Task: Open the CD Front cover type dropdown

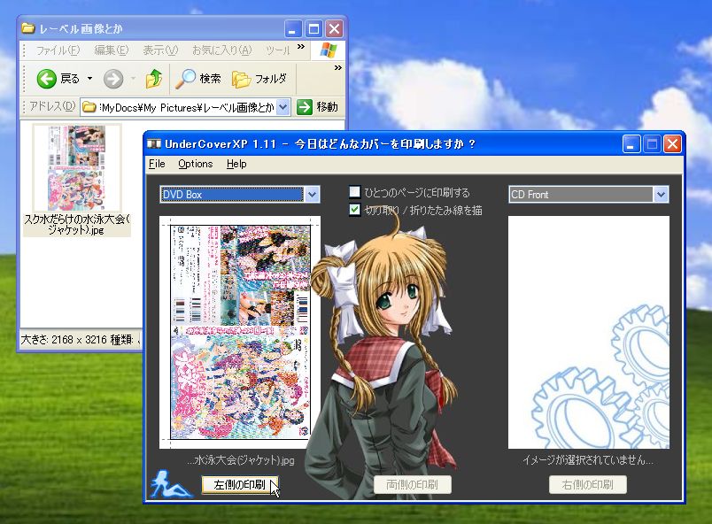Action: pyautogui.click(x=661, y=195)
